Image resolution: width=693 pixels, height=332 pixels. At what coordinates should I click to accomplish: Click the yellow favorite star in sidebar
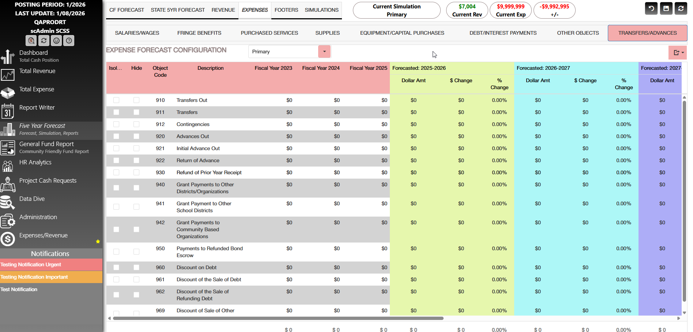click(x=98, y=241)
